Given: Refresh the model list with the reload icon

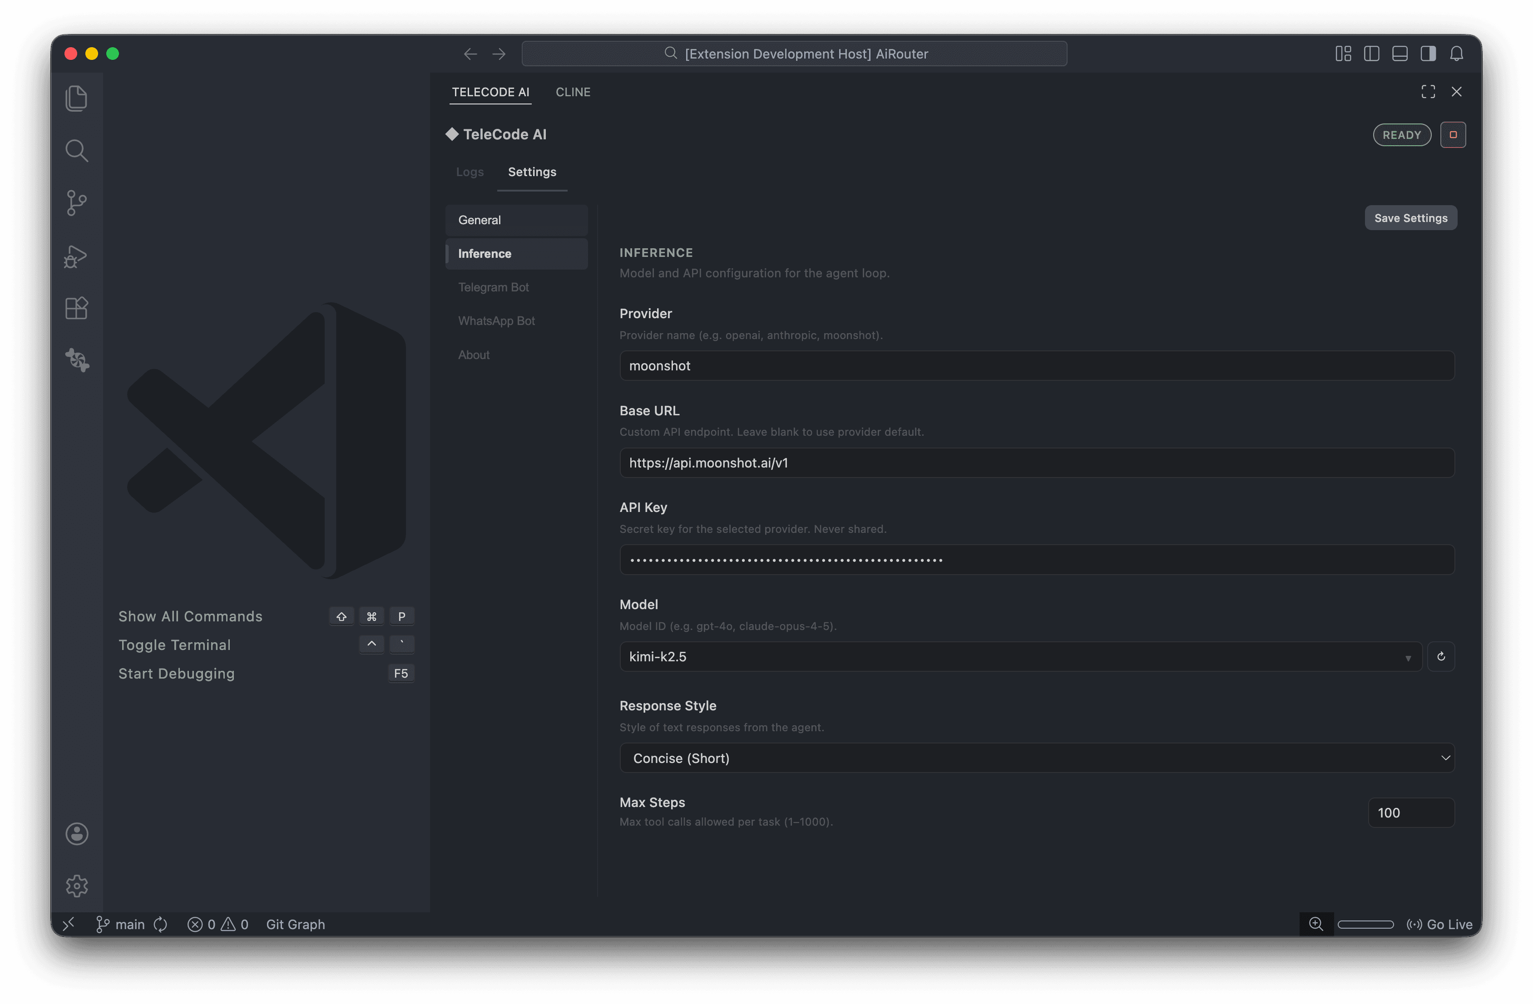Looking at the screenshot, I should (1442, 656).
